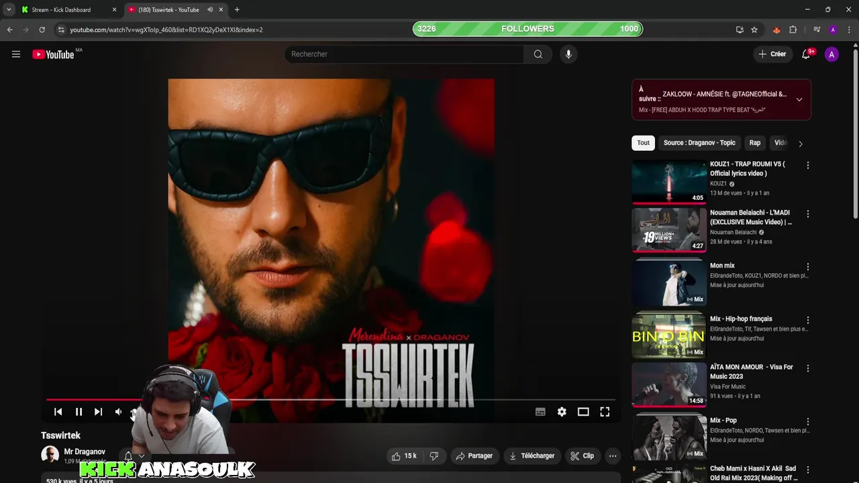Open options menu for Mon mix
The image size is (859, 483).
tap(808, 267)
